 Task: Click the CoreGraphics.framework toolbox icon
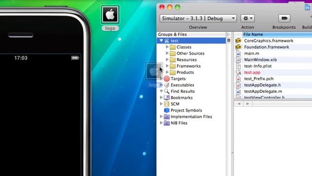point(238,41)
